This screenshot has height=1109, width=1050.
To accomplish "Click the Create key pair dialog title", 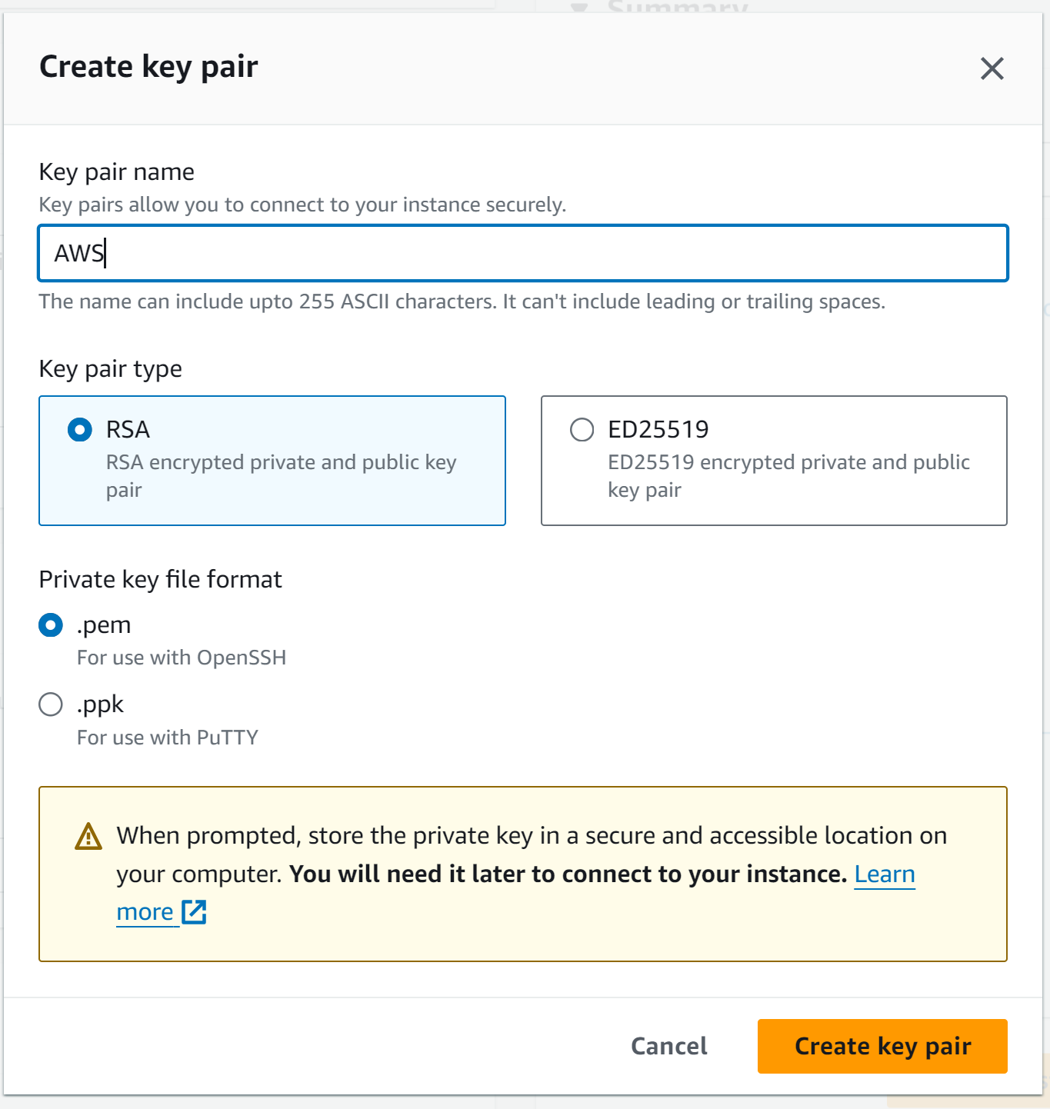I will 148,67.
